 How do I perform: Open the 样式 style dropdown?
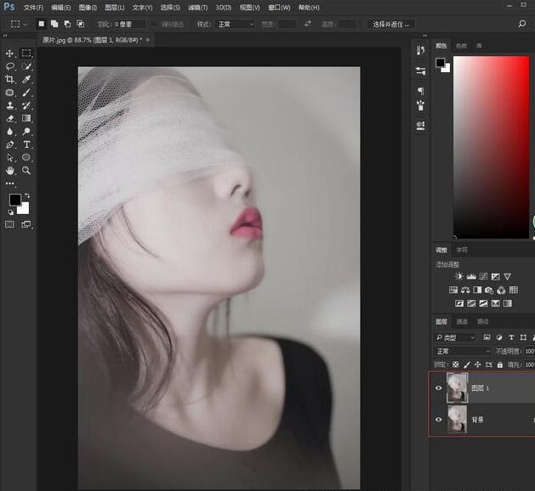236,25
